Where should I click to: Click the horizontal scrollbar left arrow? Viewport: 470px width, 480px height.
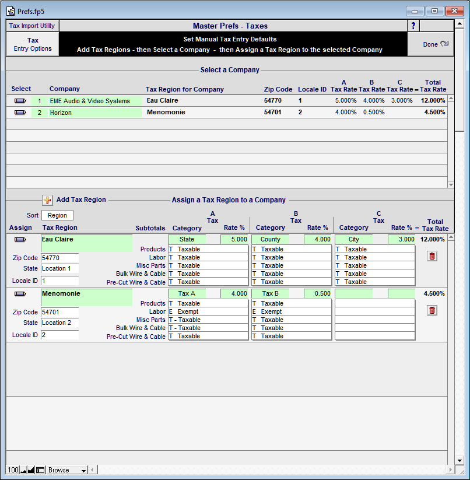(x=92, y=470)
